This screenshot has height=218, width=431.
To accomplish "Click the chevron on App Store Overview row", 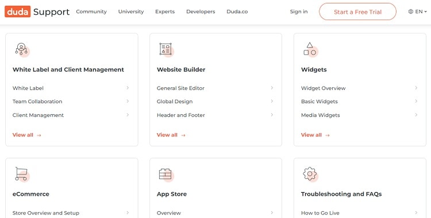I will click(272, 212).
